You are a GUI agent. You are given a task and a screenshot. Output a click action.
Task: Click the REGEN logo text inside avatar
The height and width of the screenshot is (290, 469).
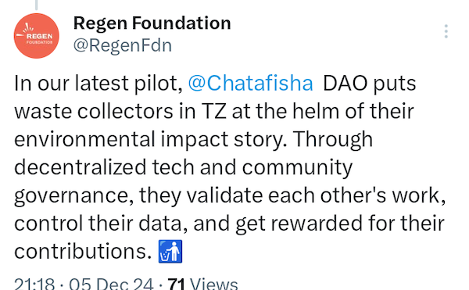pyautogui.click(x=39, y=36)
